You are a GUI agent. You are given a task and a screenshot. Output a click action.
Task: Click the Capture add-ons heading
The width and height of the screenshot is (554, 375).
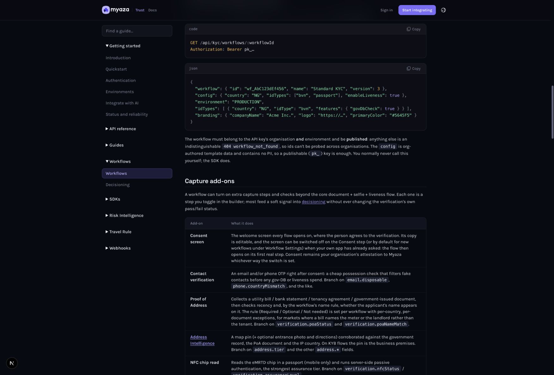(210, 181)
